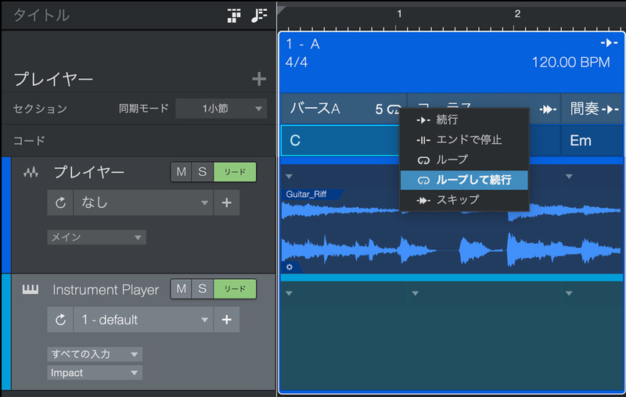Click the コード row label
The width and height of the screenshot is (626, 397).
coord(29,141)
